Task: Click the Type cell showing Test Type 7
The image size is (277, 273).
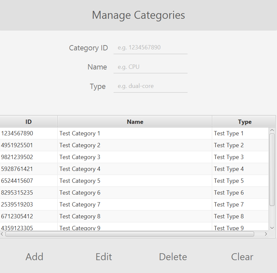Action: 229,205
